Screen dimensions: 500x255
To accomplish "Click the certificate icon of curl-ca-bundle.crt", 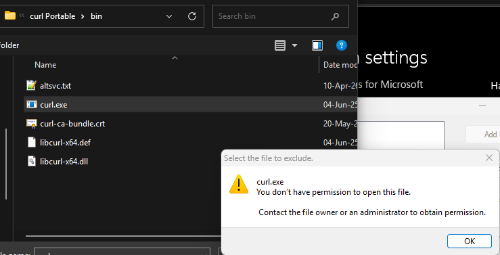I will click(32, 123).
